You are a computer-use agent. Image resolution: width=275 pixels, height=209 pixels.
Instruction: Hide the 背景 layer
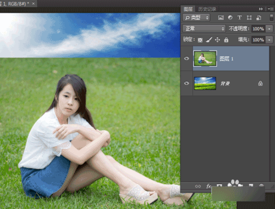tap(186, 83)
